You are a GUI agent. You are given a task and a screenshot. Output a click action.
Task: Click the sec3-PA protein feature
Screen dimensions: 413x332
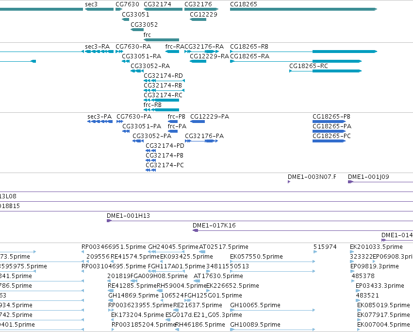pos(100,122)
